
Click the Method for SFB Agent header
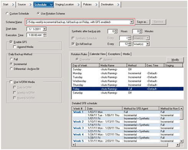coord(140,109)
